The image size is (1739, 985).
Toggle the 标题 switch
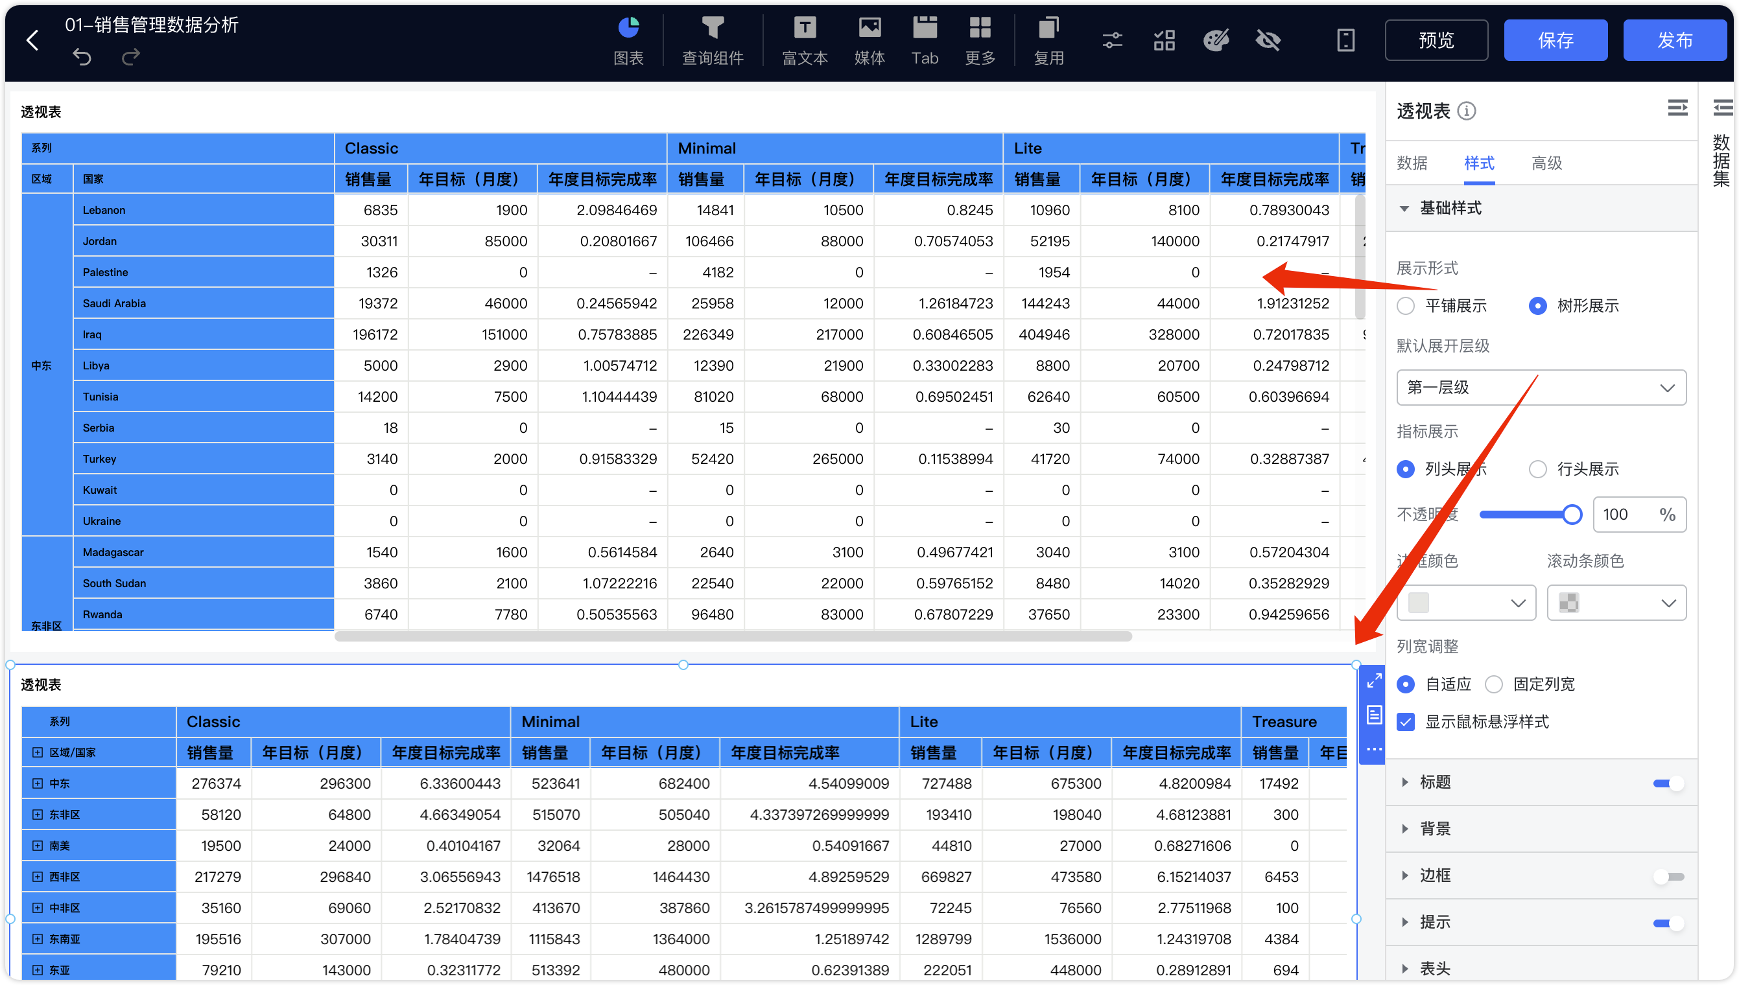tap(1668, 783)
